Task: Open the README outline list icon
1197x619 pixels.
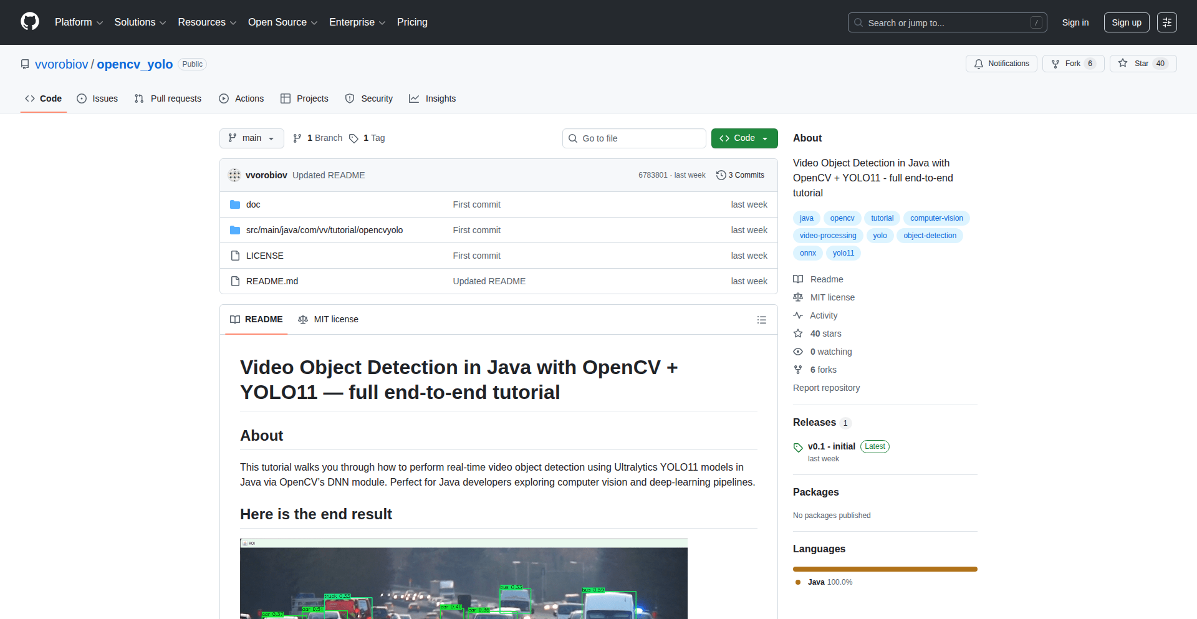Action: click(762, 320)
